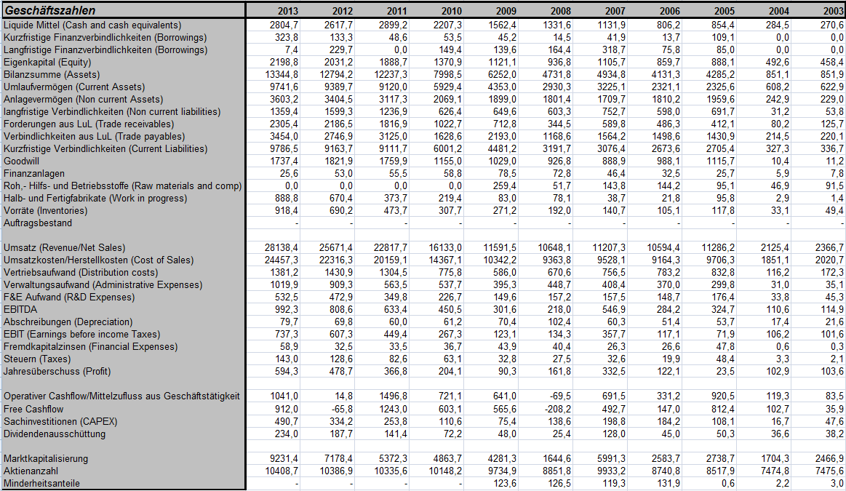Viewport: 846px width, 491px height.
Task: Select the Finanzanlagen row label
Action: 34,174
